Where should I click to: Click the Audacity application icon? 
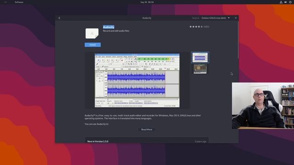coord(92,33)
